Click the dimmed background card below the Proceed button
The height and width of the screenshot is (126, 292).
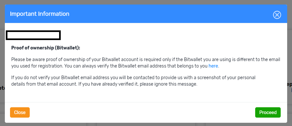(x=249, y=124)
